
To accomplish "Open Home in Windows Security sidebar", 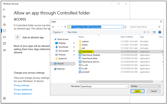I will 4,24.
